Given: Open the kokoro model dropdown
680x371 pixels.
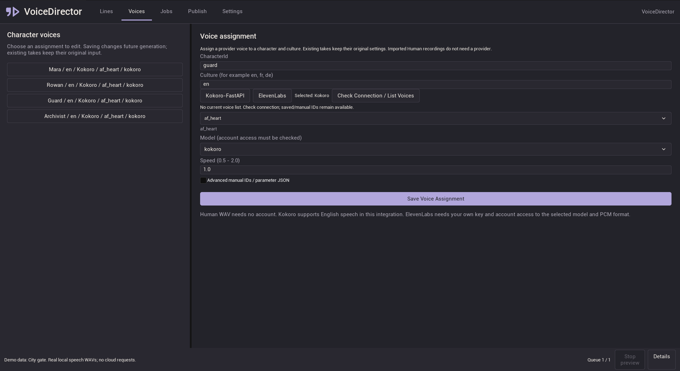Looking at the screenshot, I should [x=436, y=149].
